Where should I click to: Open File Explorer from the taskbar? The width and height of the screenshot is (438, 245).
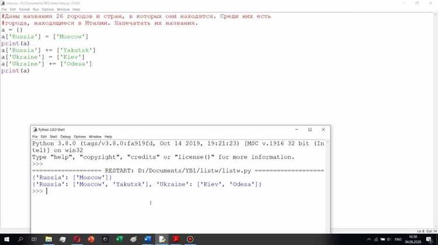48,239
